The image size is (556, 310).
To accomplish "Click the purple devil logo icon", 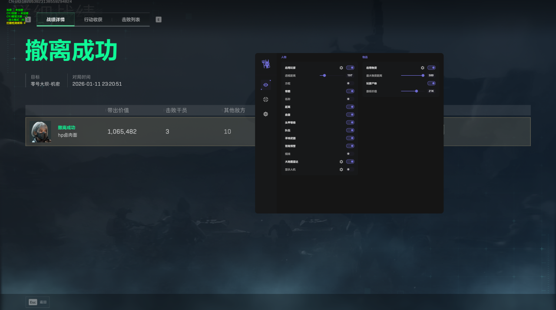I will (266, 64).
